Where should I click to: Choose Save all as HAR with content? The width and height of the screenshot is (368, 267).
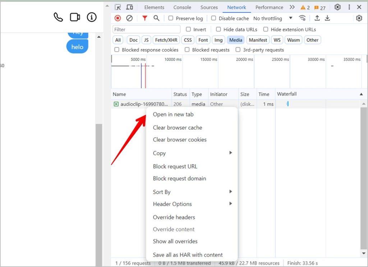pyautogui.click(x=188, y=255)
